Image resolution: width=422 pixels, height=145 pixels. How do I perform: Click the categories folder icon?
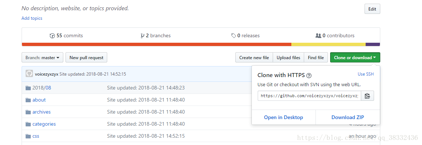(28, 124)
